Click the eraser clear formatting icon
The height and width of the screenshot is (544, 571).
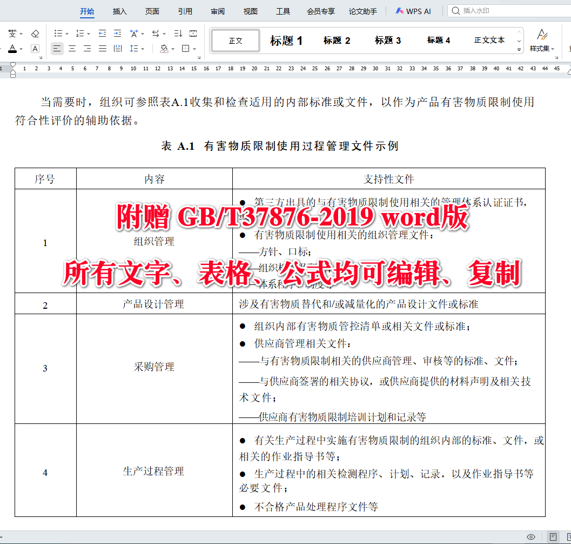pyautogui.click(x=35, y=34)
